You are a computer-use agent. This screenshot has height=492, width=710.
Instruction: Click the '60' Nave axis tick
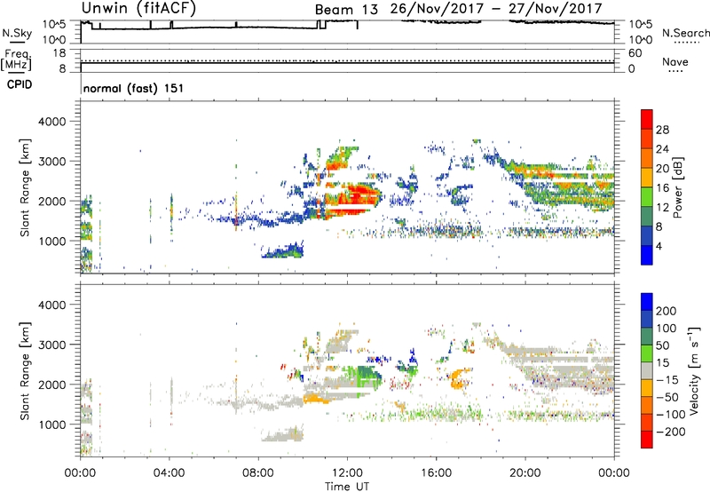pyautogui.click(x=635, y=53)
